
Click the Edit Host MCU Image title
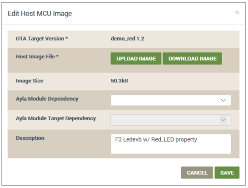point(40,14)
